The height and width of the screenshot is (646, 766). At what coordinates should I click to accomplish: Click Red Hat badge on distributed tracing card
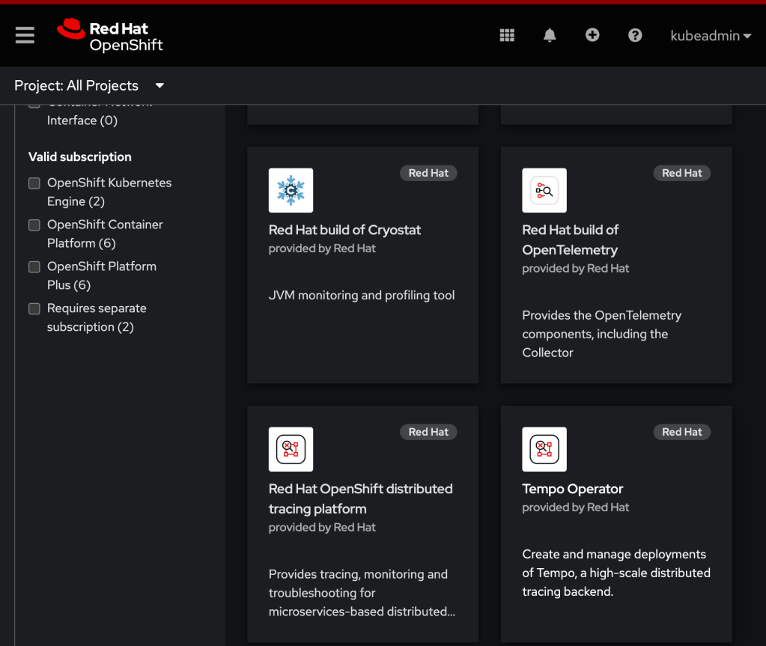428,432
